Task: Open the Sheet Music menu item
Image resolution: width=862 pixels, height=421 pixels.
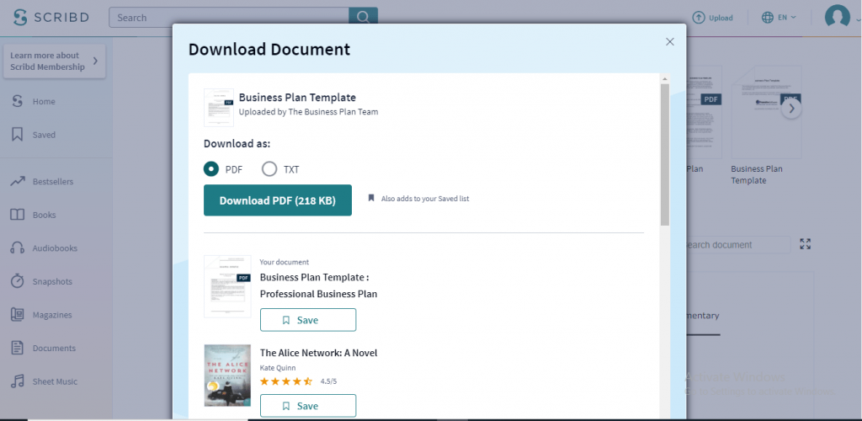Action: (x=55, y=381)
